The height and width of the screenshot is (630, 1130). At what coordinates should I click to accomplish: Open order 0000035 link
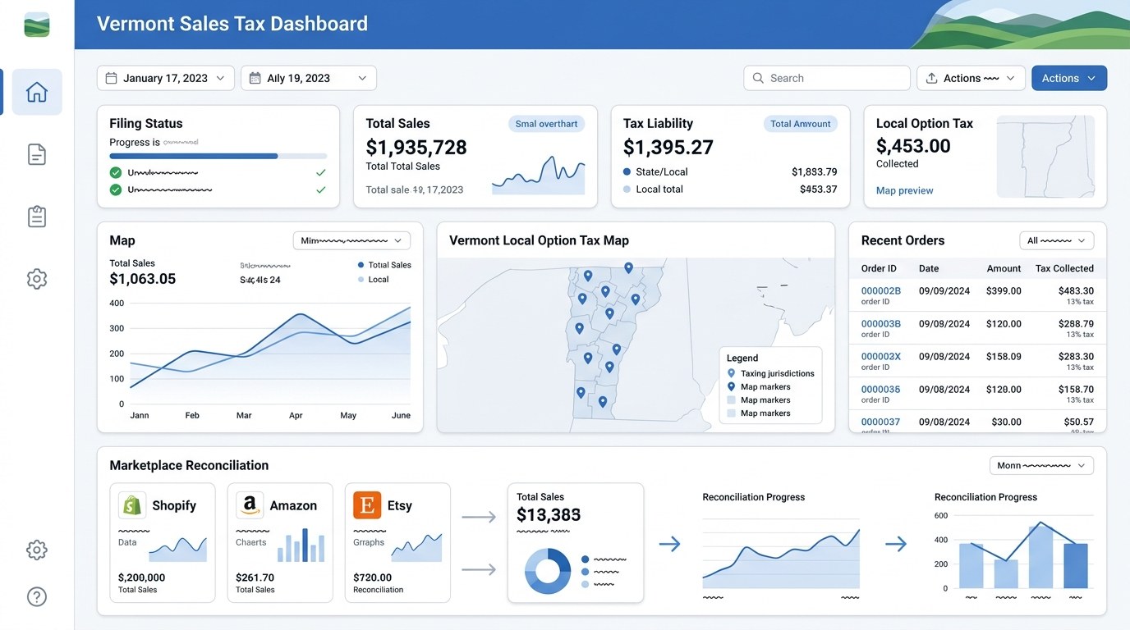(881, 389)
